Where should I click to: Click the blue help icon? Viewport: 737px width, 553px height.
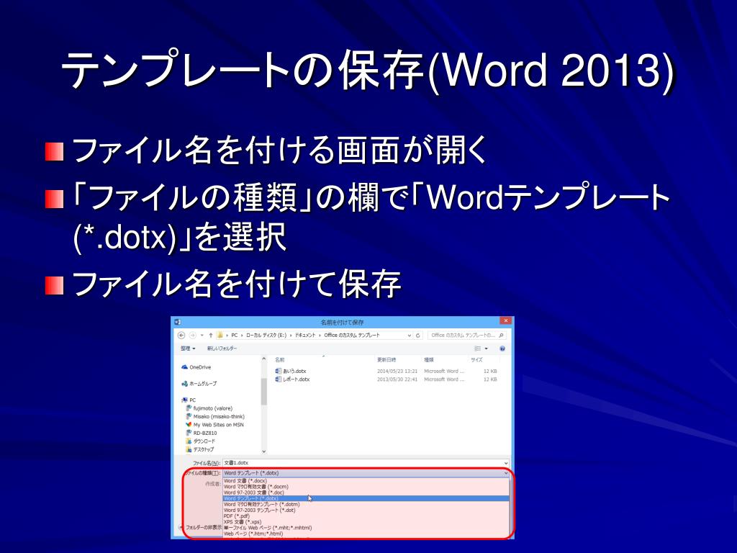point(502,349)
